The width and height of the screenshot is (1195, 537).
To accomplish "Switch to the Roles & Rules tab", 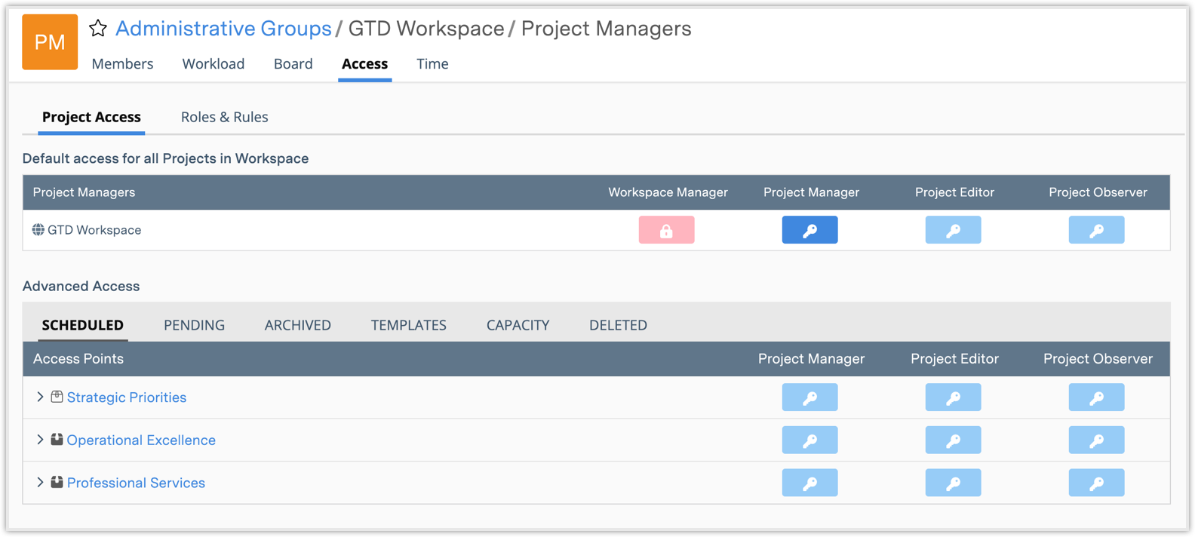I will click(224, 117).
